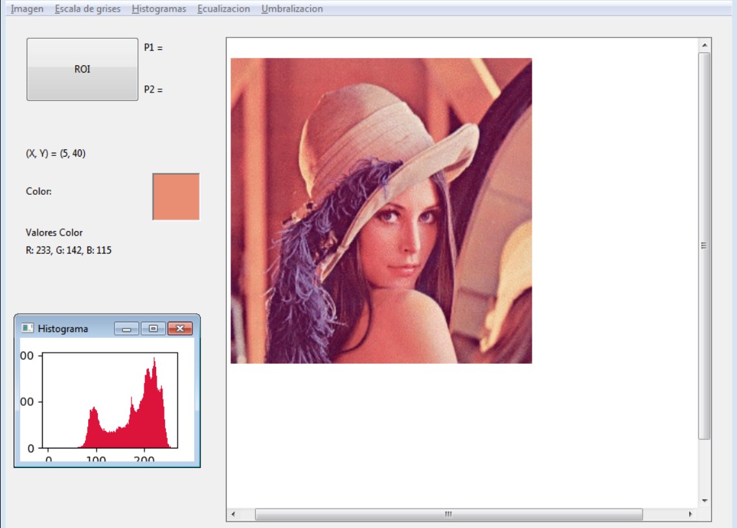Click the red histogram plot

pos(110,400)
